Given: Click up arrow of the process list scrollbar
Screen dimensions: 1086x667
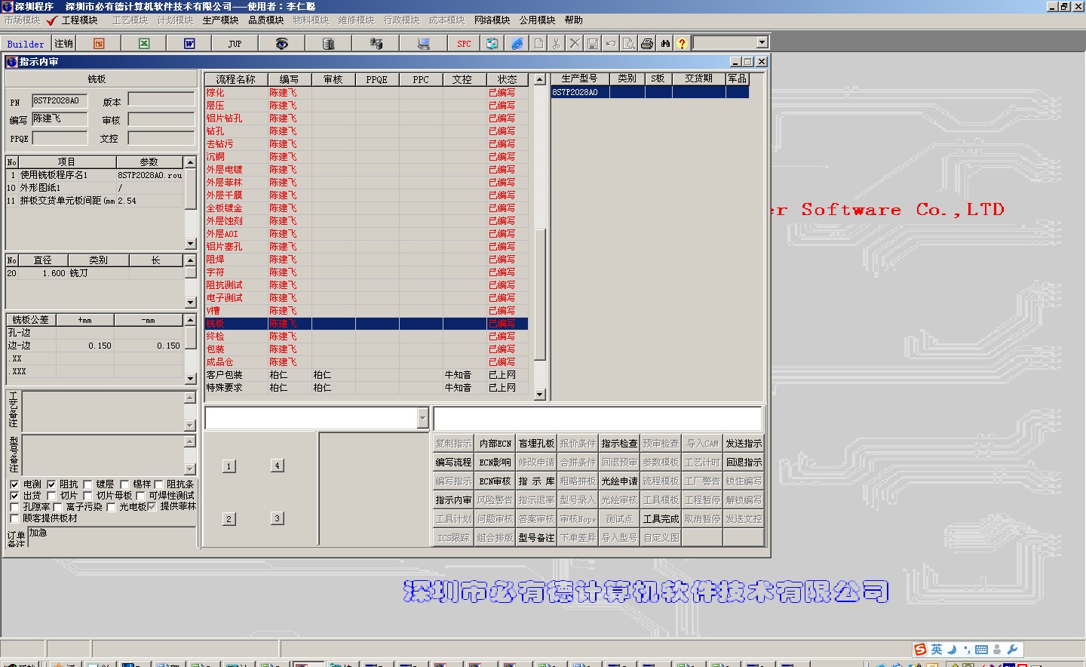Looking at the screenshot, I should (x=539, y=79).
